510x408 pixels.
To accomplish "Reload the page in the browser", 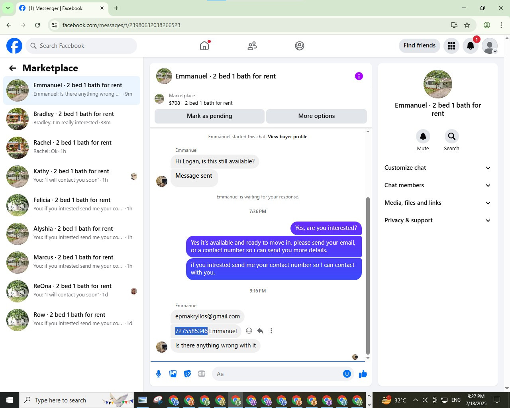I will click(x=37, y=25).
